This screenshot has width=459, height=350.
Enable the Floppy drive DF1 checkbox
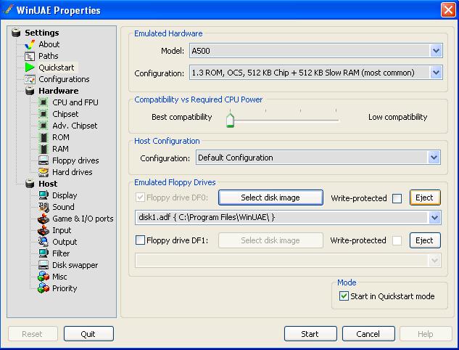[x=140, y=240]
